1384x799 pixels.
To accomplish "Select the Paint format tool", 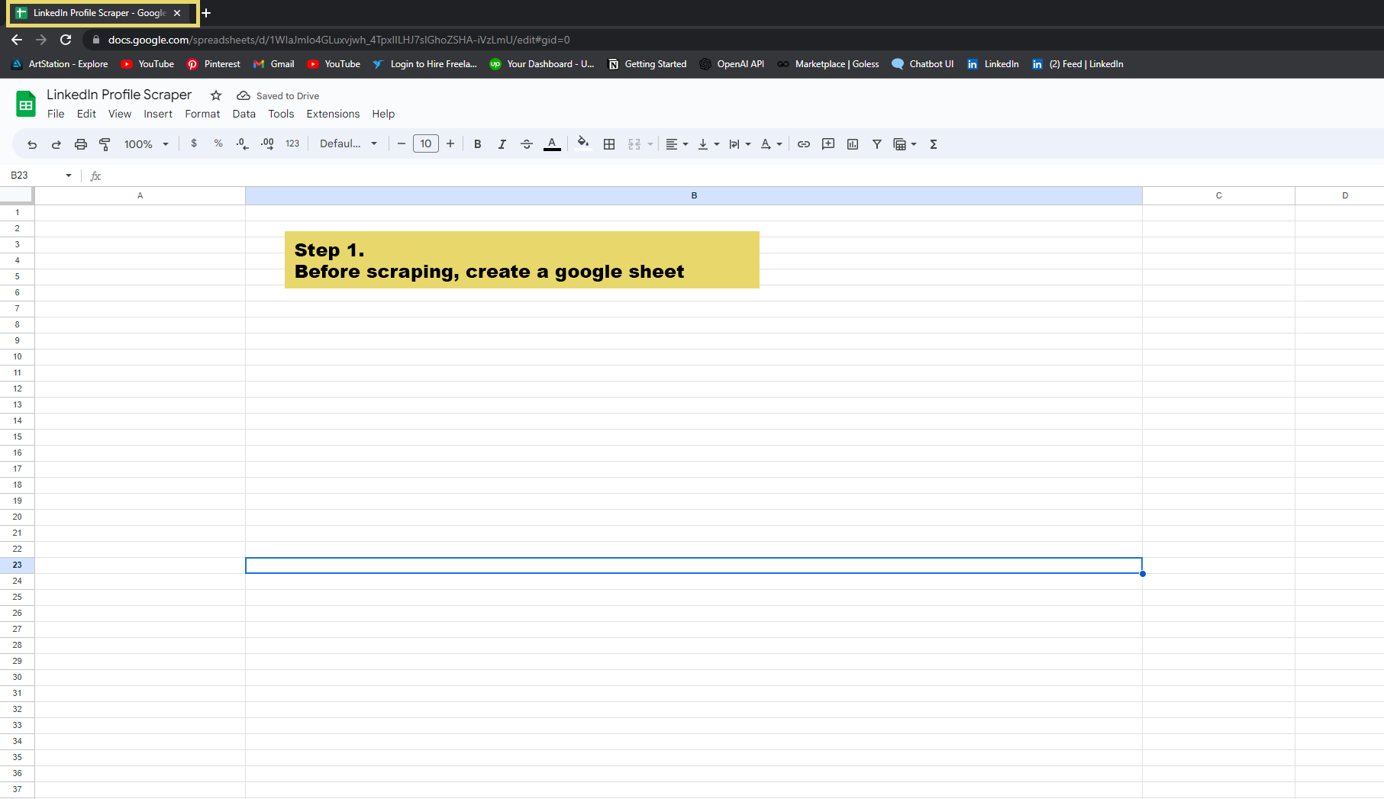I will point(105,144).
